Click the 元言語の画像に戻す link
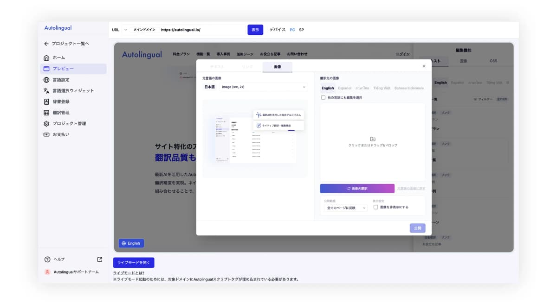Image resolution: width=557 pixels, height=304 pixels. (411, 189)
